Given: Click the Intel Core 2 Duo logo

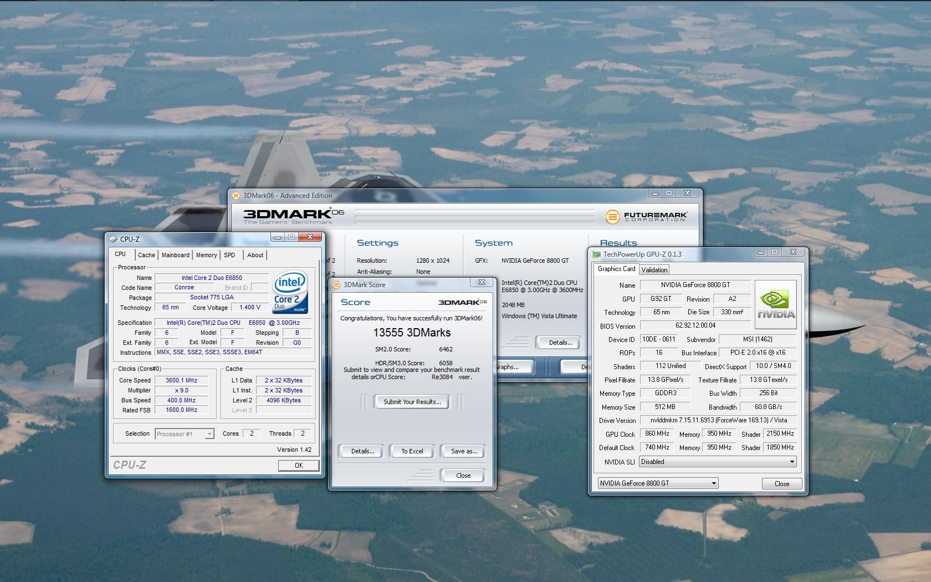Looking at the screenshot, I should click(290, 293).
